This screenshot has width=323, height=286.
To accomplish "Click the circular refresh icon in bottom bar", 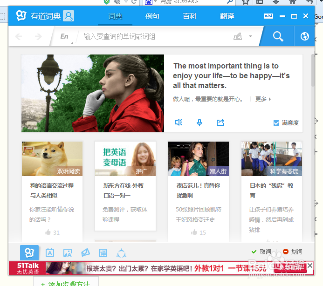I will tap(121, 253).
